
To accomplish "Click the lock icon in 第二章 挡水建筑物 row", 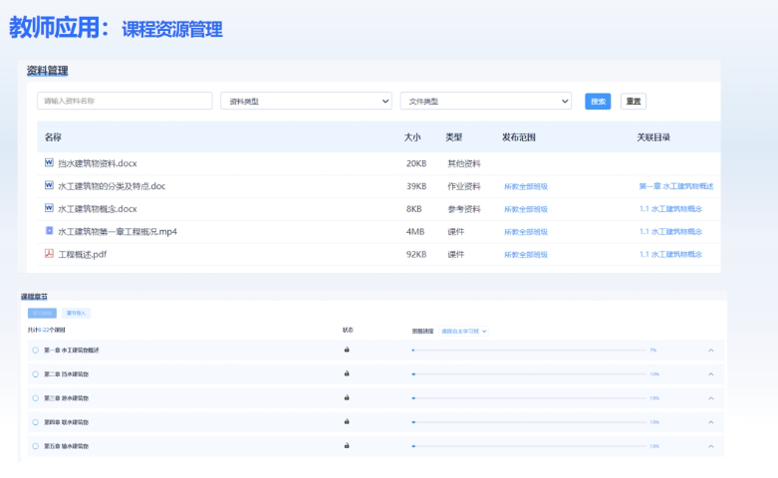I will click(x=347, y=374).
